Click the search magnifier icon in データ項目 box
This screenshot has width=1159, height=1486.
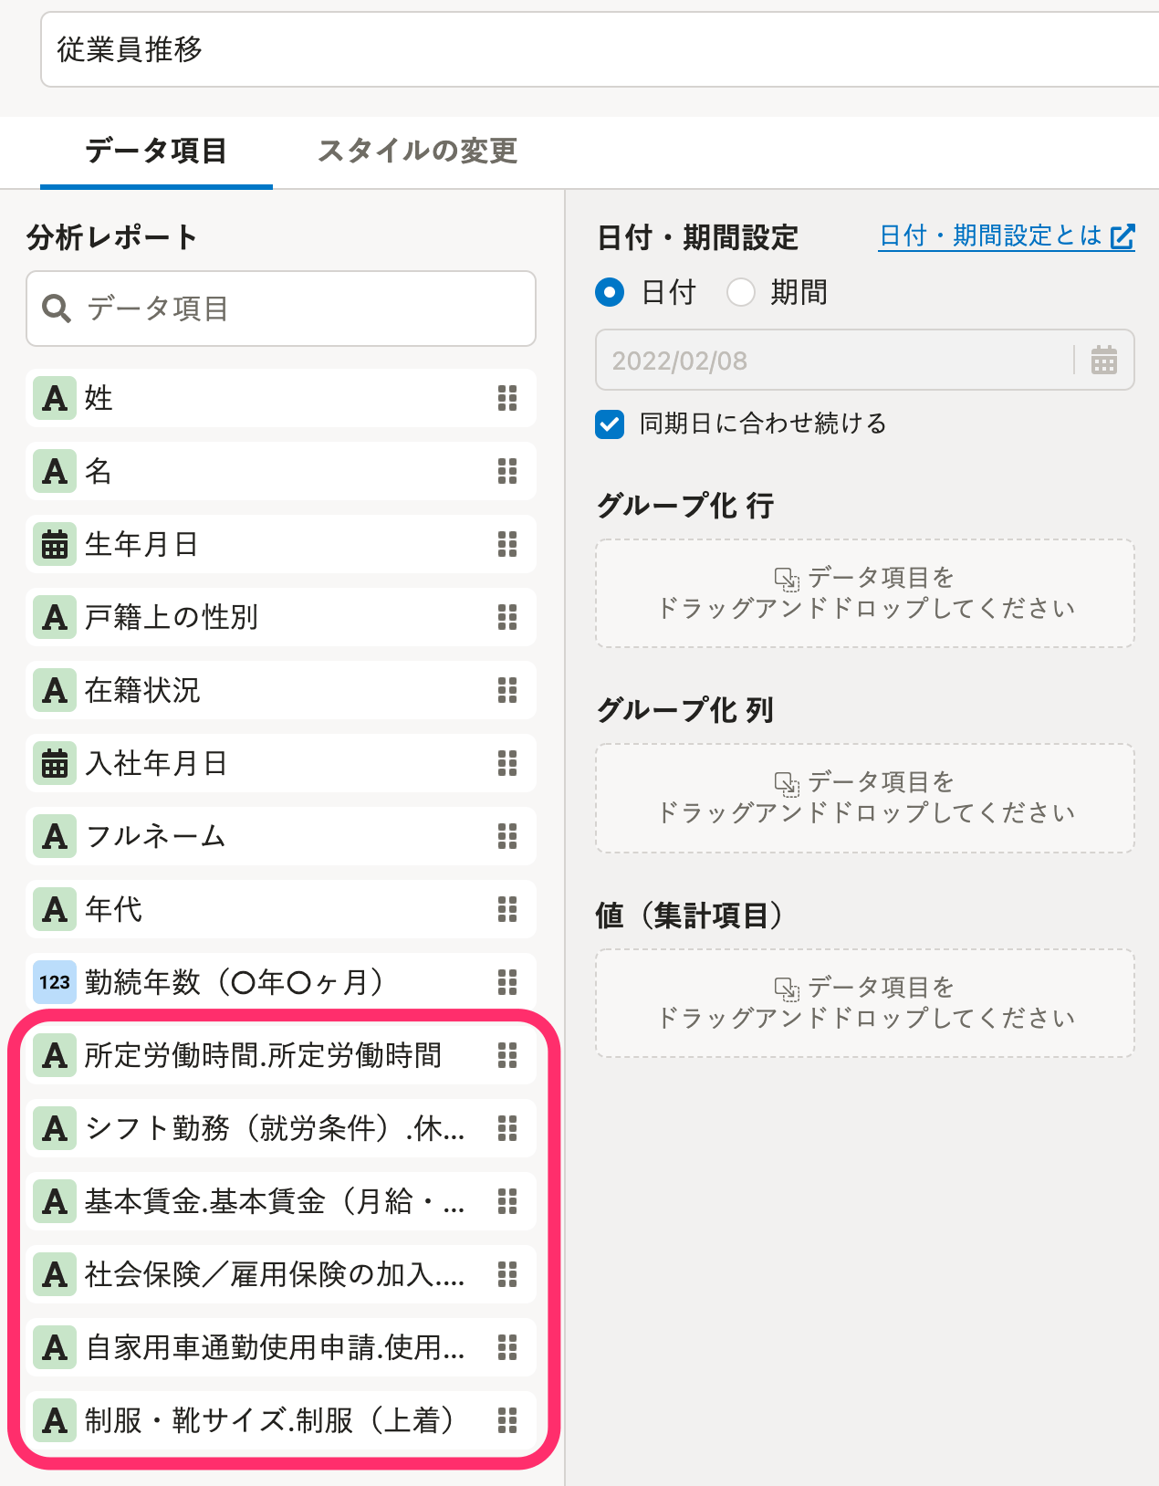pos(57,309)
